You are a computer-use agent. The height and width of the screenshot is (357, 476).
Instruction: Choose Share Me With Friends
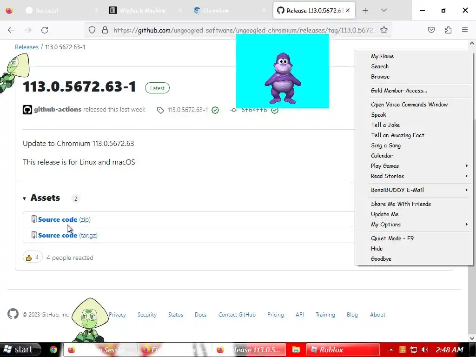pyautogui.click(x=414, y=204)
